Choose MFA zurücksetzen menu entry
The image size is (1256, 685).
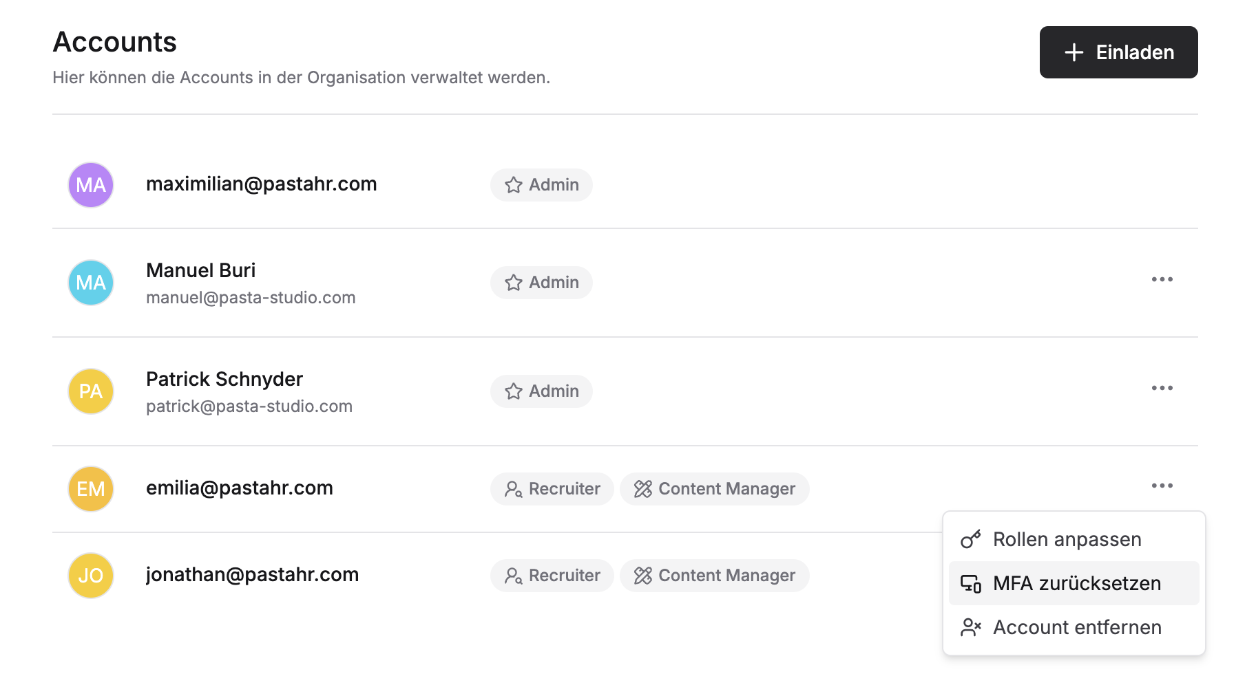1076,583
